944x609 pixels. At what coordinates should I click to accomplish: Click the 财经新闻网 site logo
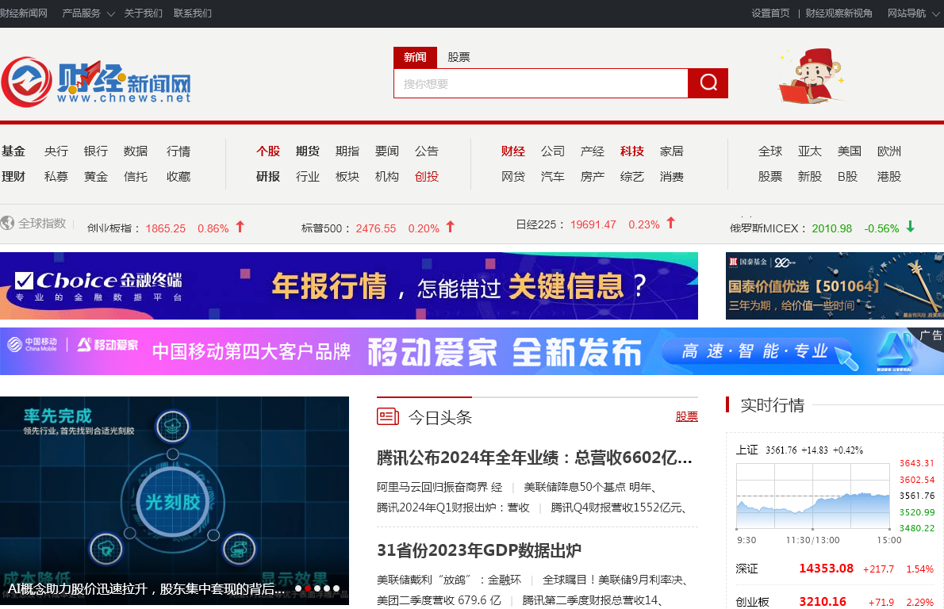point(96,82)
